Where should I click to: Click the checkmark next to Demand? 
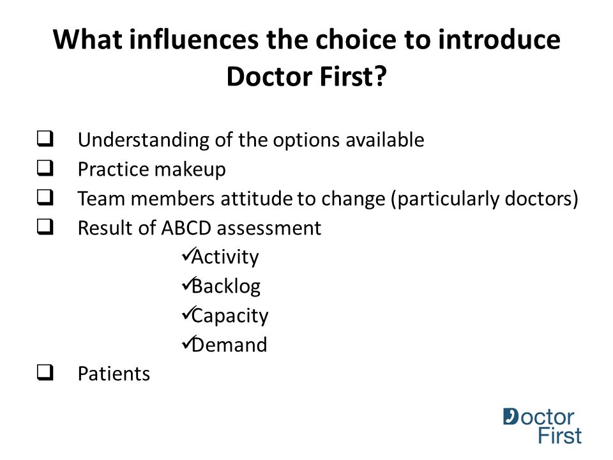[187, 342]
